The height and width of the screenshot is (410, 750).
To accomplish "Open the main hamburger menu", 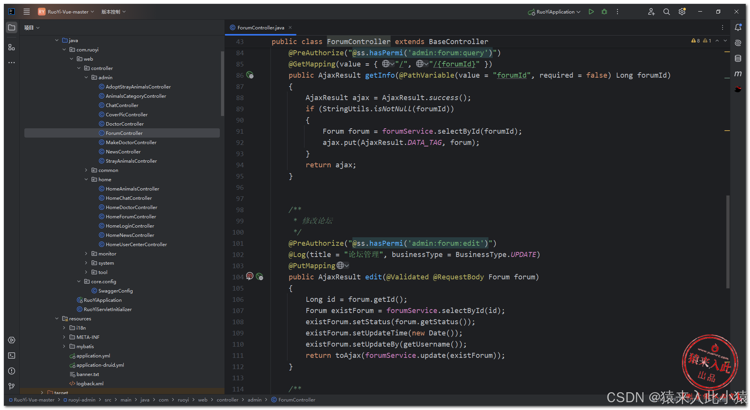I will (26, 12).
